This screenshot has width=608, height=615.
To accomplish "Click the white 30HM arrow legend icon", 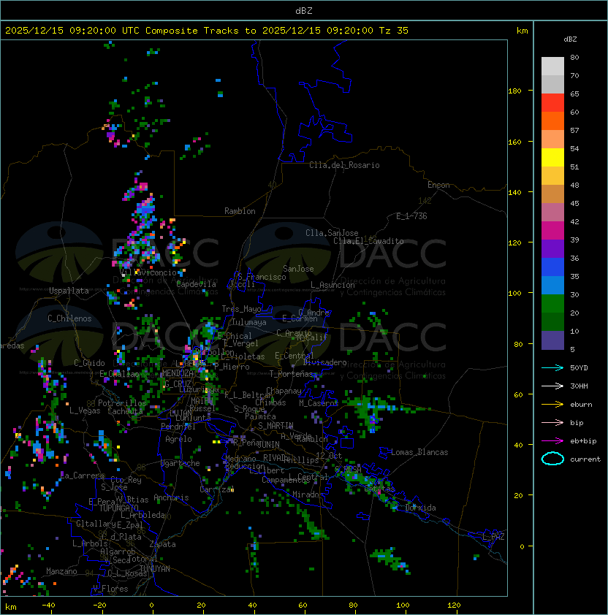I will coord(552,386).
